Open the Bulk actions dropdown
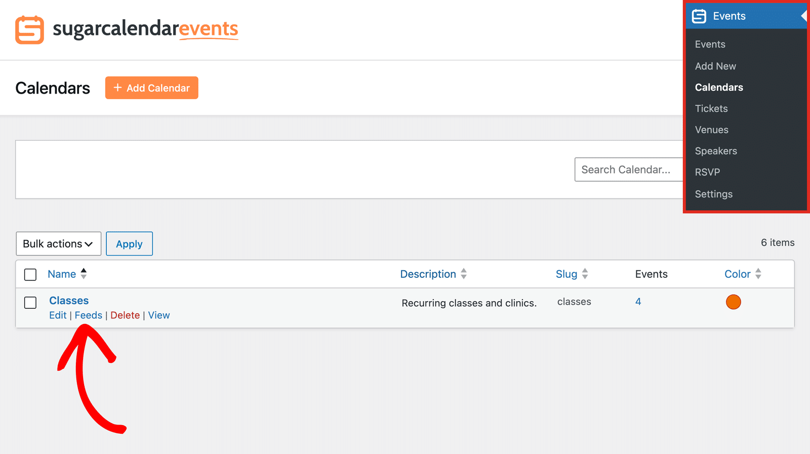Screen dimensions: 810x454 click(59, 244)
